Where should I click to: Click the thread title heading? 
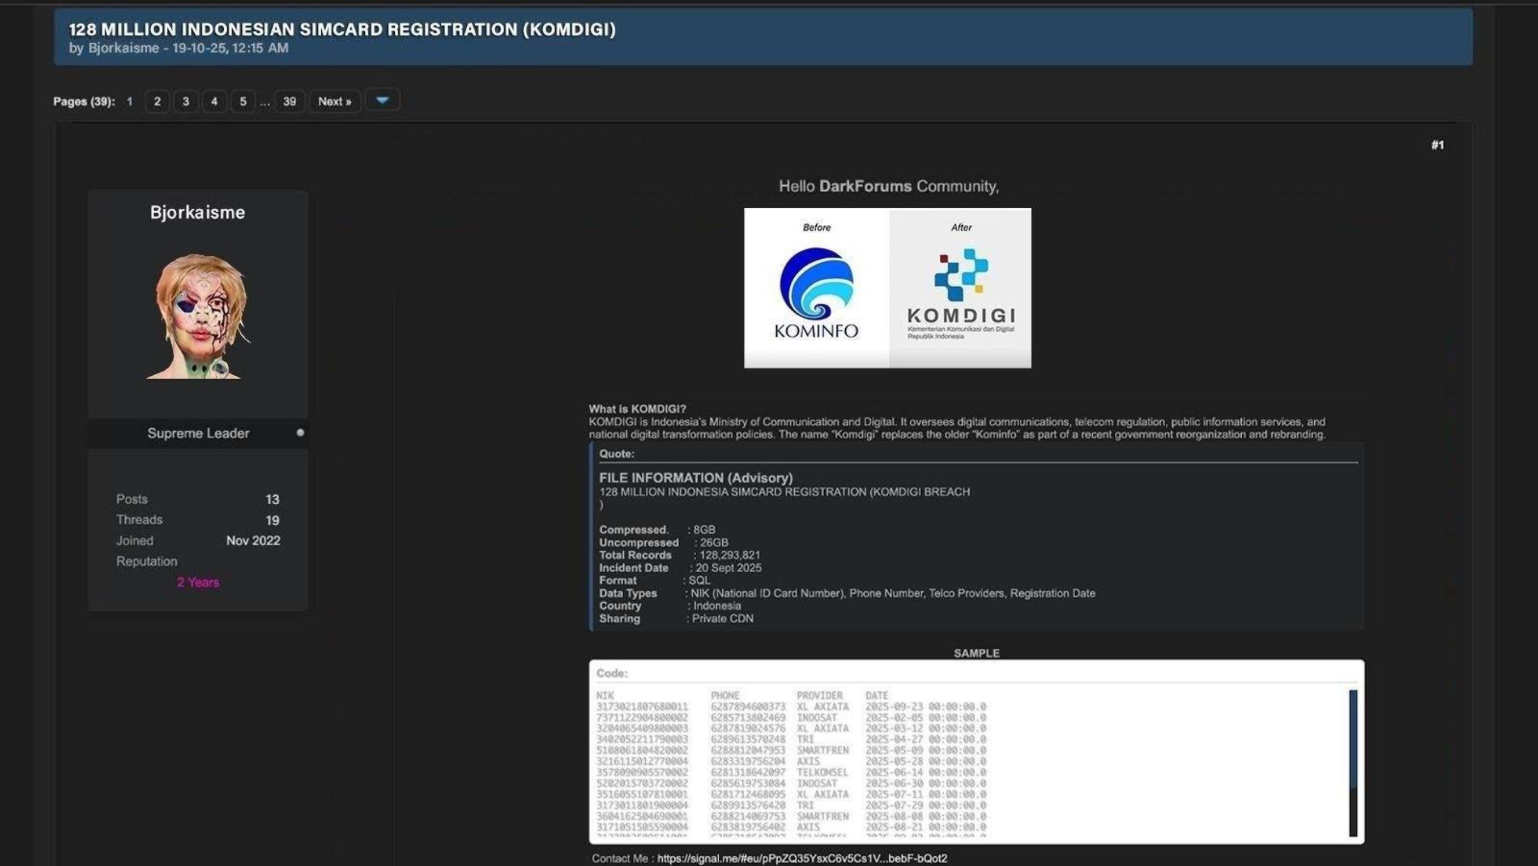tap(342, 29)
